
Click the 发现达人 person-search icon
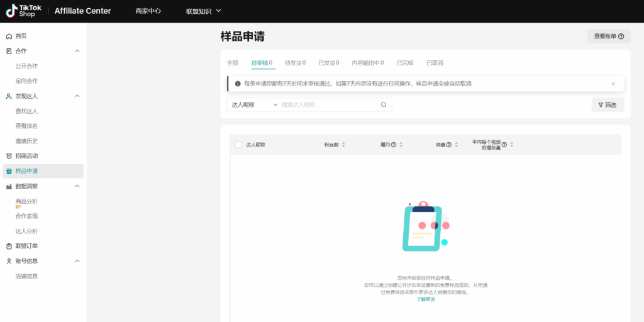coord(9,96)
